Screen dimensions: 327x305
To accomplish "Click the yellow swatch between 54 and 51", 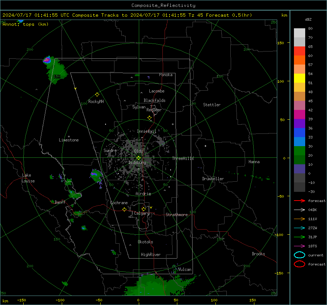I will click(299, 78).
